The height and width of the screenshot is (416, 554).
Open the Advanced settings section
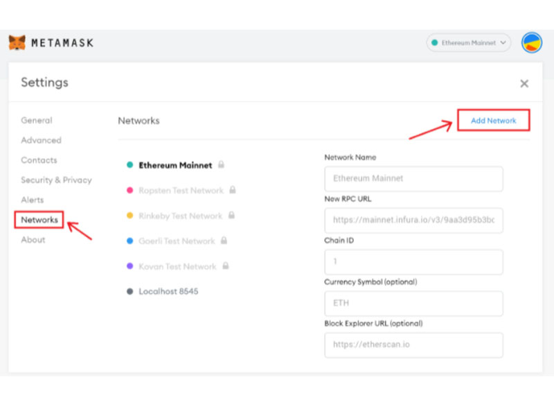(41, 140)
